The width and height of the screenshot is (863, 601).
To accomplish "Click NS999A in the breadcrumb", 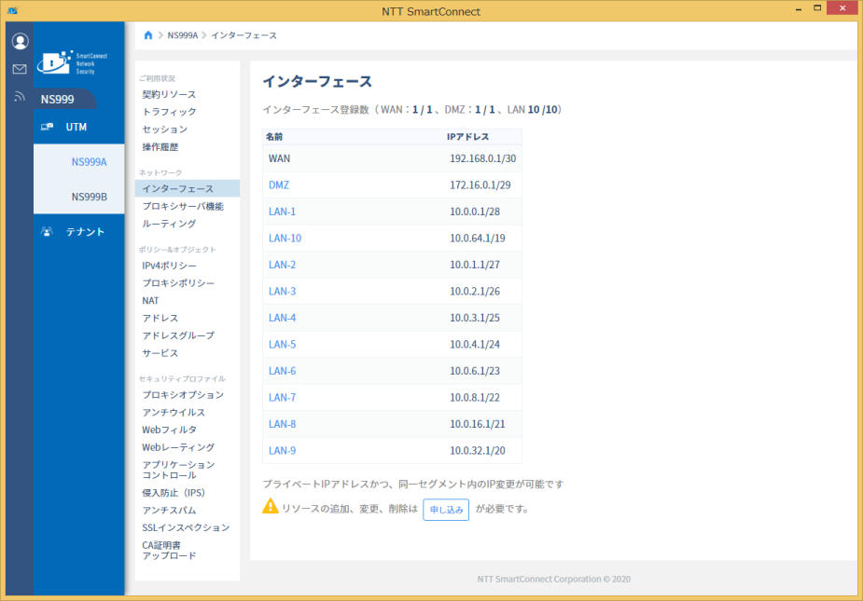I will (182, 35).
